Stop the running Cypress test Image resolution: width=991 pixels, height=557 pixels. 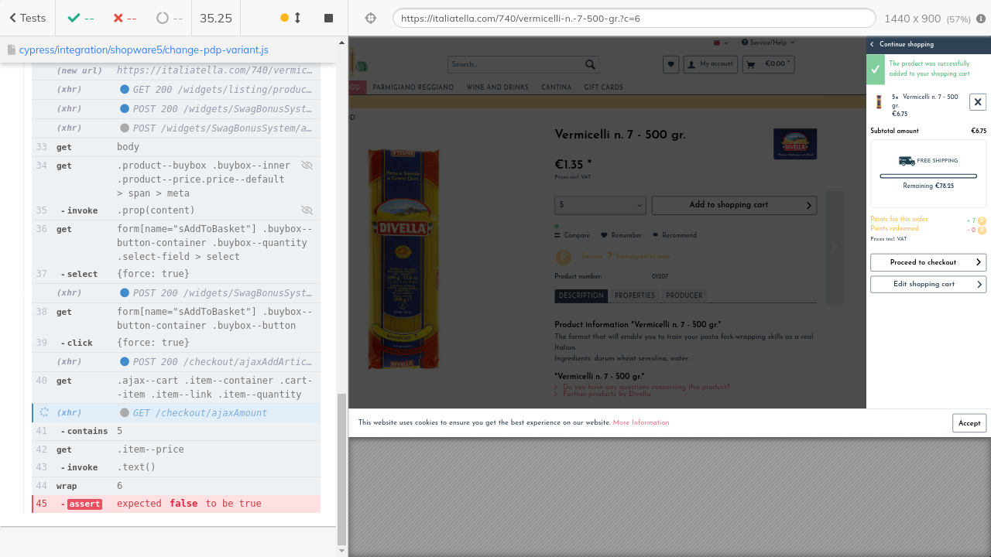(x=328, y=18)
